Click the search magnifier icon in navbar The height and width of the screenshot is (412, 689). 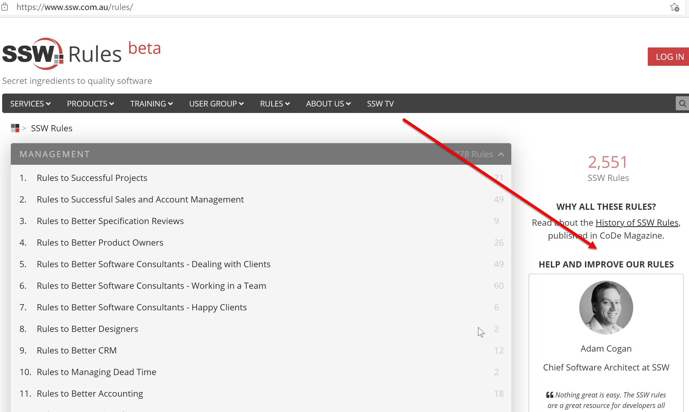(682, 104)
